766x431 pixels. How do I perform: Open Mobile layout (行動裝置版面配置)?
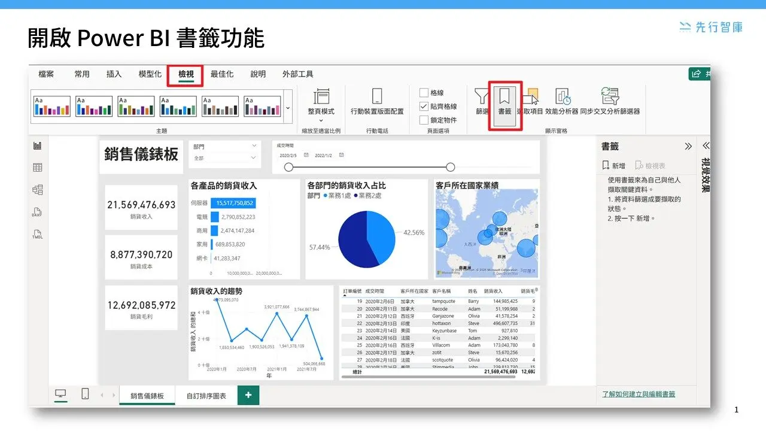click(x=377, y=101)
